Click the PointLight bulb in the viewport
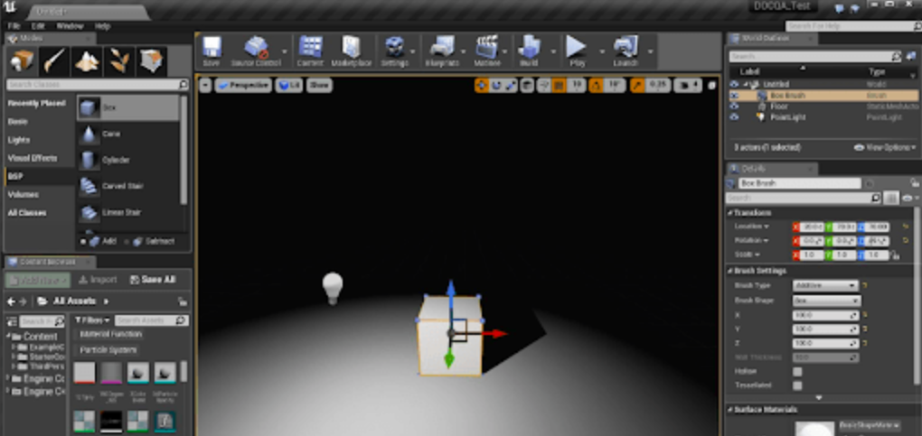Screen dimensions: 922x436 tap(333, 288)
